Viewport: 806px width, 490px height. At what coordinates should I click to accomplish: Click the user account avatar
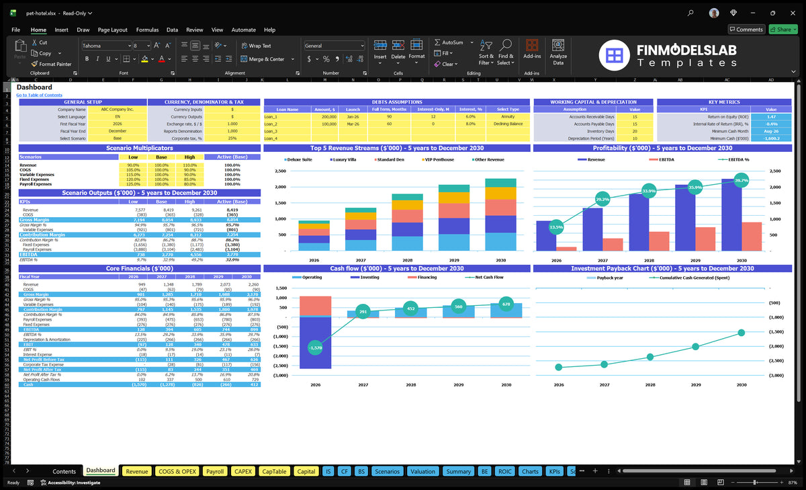714,13
